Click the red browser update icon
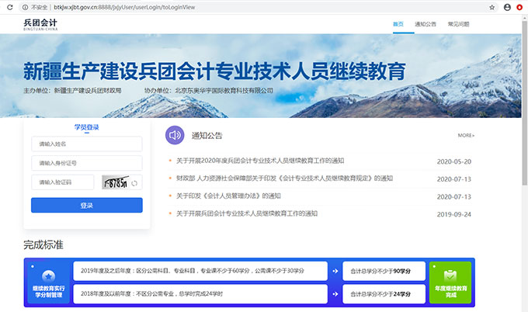The height and width of the screenshot is (312, 528). [x=520, y=6]
